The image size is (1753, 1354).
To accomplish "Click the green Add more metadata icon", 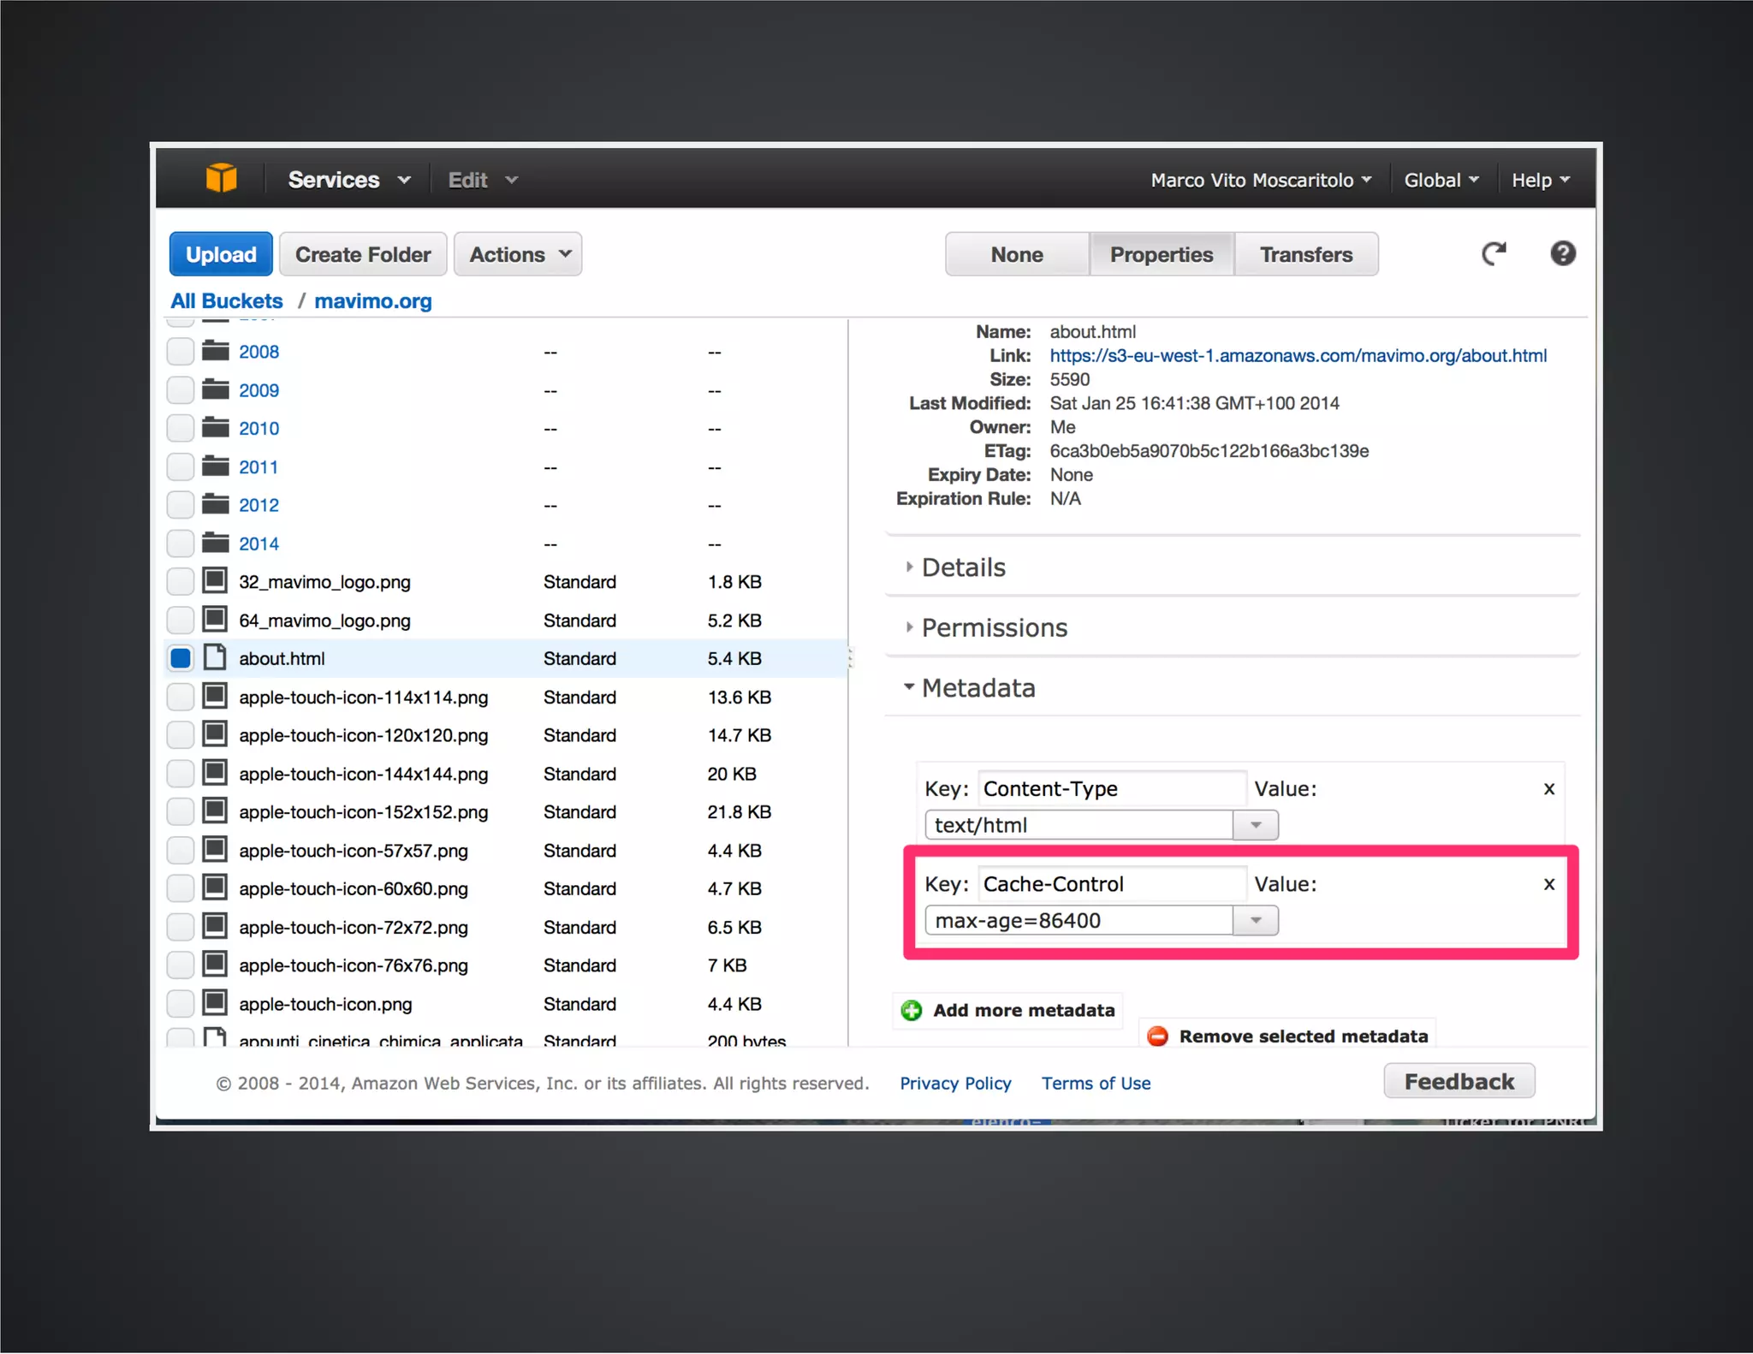I will click(912, 1010).
